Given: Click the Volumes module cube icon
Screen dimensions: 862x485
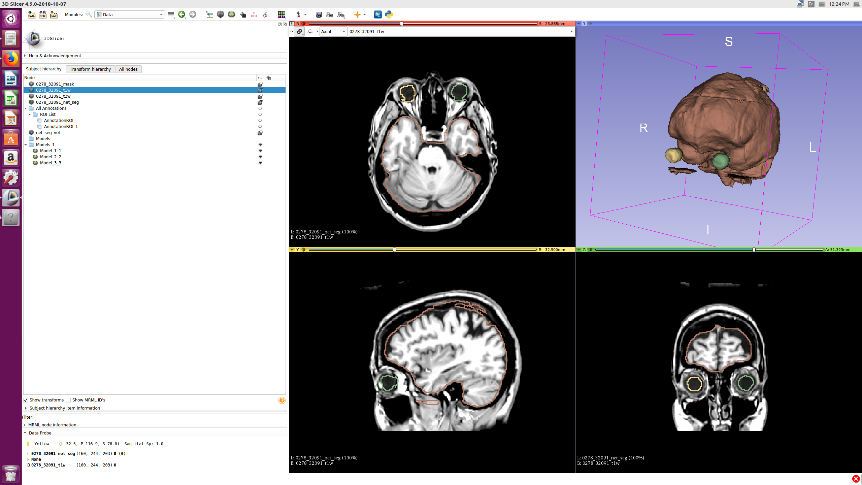Looking at the screenshot, I should pos(220,14).
